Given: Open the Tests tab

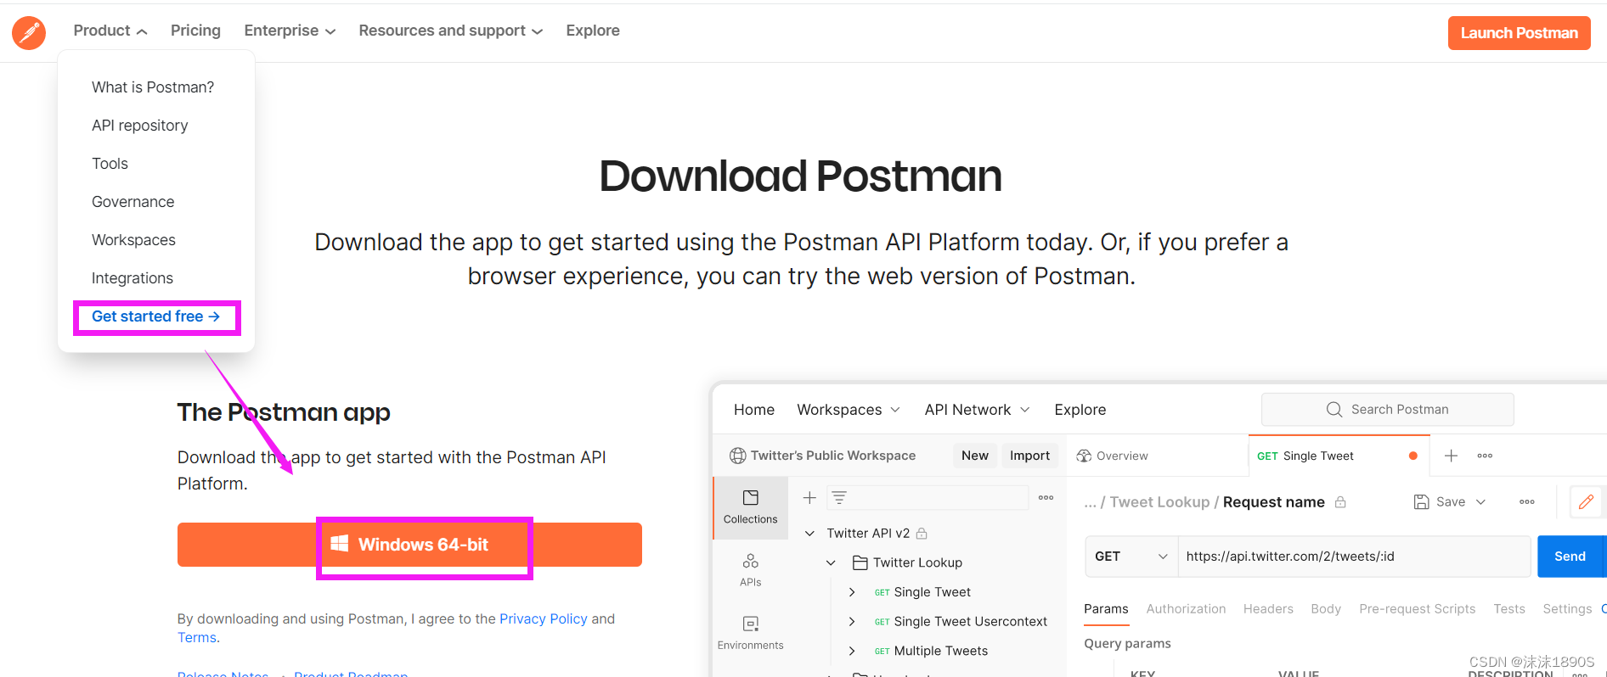Looking at the screenshot, I should (x=1509, y=609).
